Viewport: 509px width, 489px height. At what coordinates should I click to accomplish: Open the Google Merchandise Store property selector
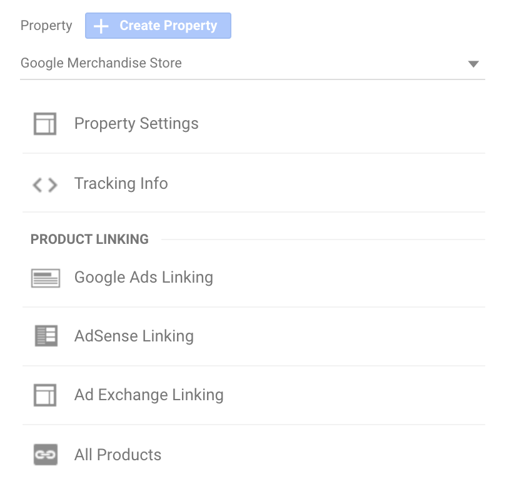click(x=101, y=63)
